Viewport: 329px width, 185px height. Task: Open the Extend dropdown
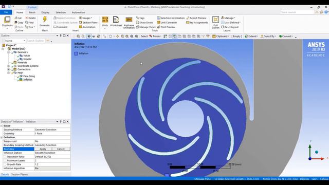251,36
